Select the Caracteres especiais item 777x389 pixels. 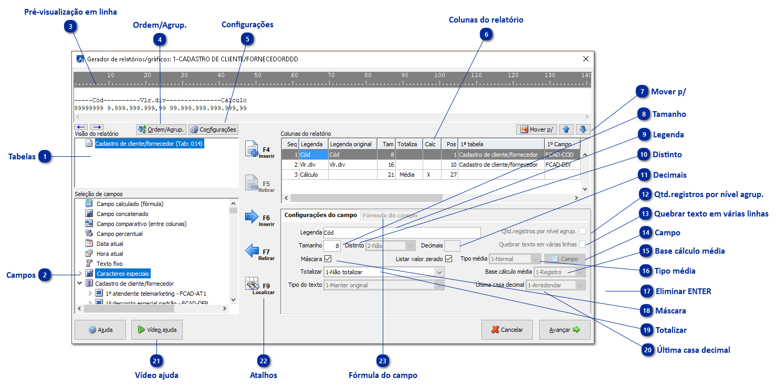click(x=123, y=274)
